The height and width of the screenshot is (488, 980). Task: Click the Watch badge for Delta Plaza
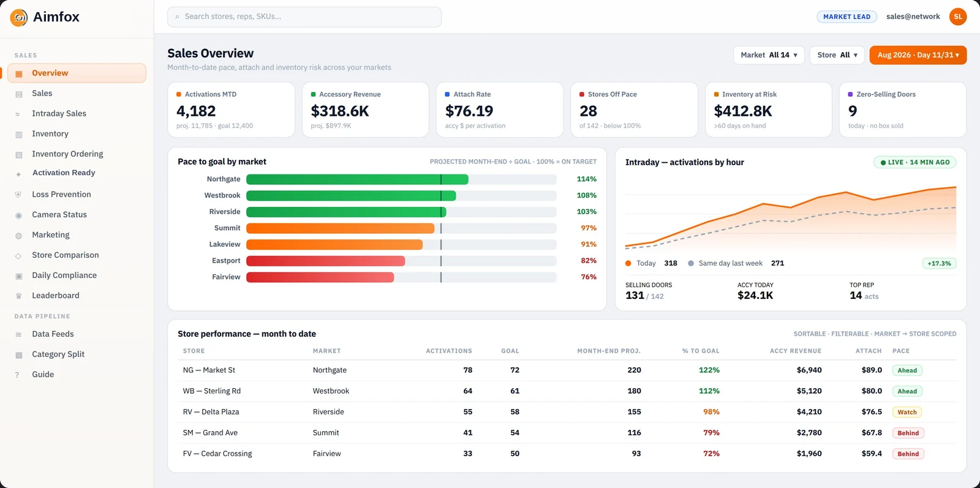click(907, 412)
